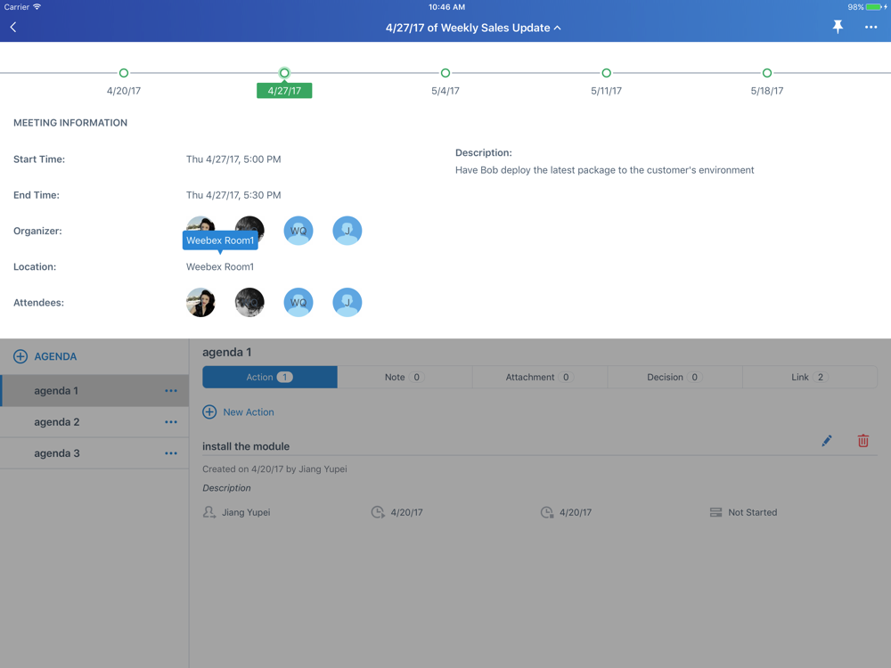Click the green 4/27/17 date label

click(284, 91)
